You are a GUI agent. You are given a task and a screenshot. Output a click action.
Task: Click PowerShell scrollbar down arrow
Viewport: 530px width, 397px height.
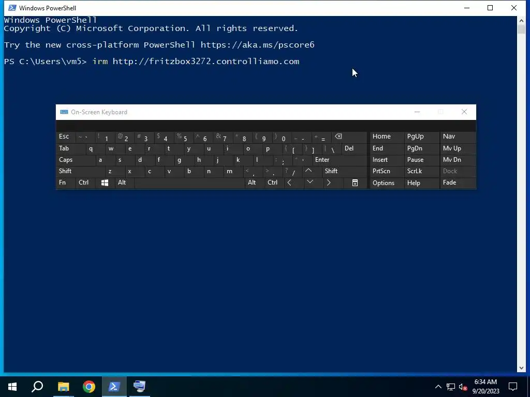(521, 368)
